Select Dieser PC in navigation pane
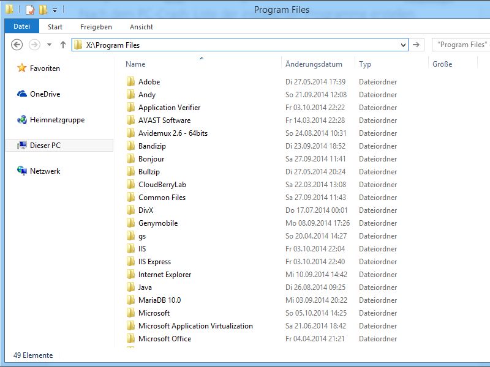 (59, 146)
